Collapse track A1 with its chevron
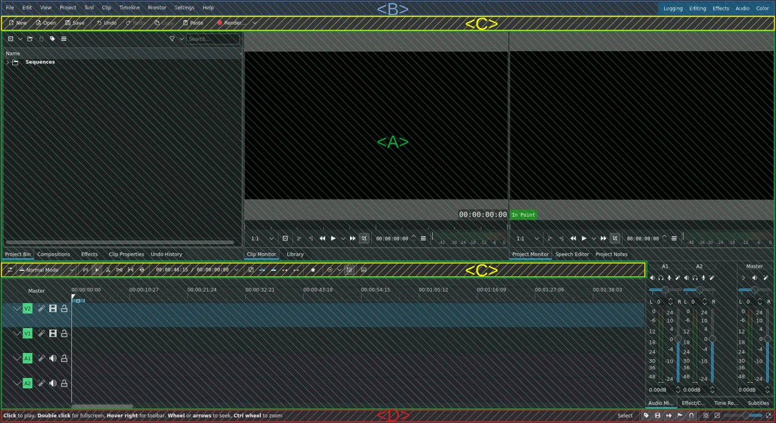 17,358
